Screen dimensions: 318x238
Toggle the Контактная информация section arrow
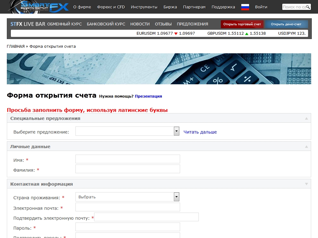coord(306,184)
